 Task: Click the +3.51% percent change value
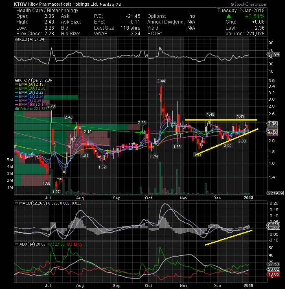[255, 16]
